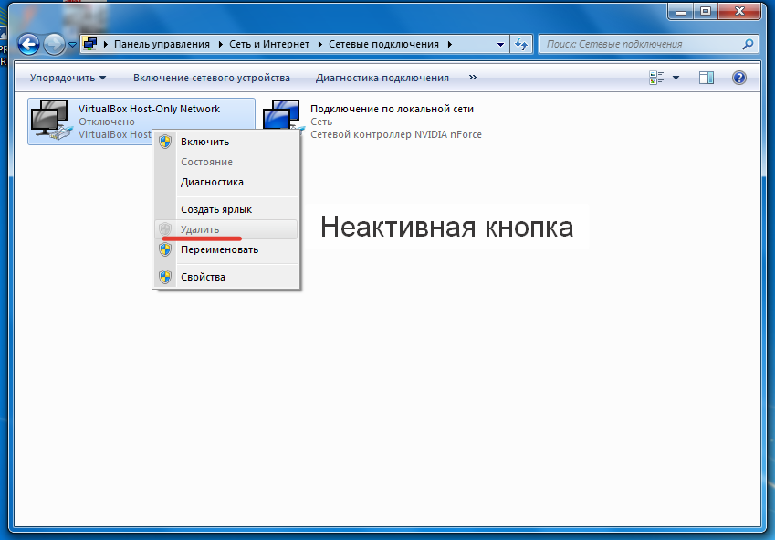Select VirtualBox Host-Only Network adapter icon
This screenshot has width=775, height=540.
coord(49,121)
